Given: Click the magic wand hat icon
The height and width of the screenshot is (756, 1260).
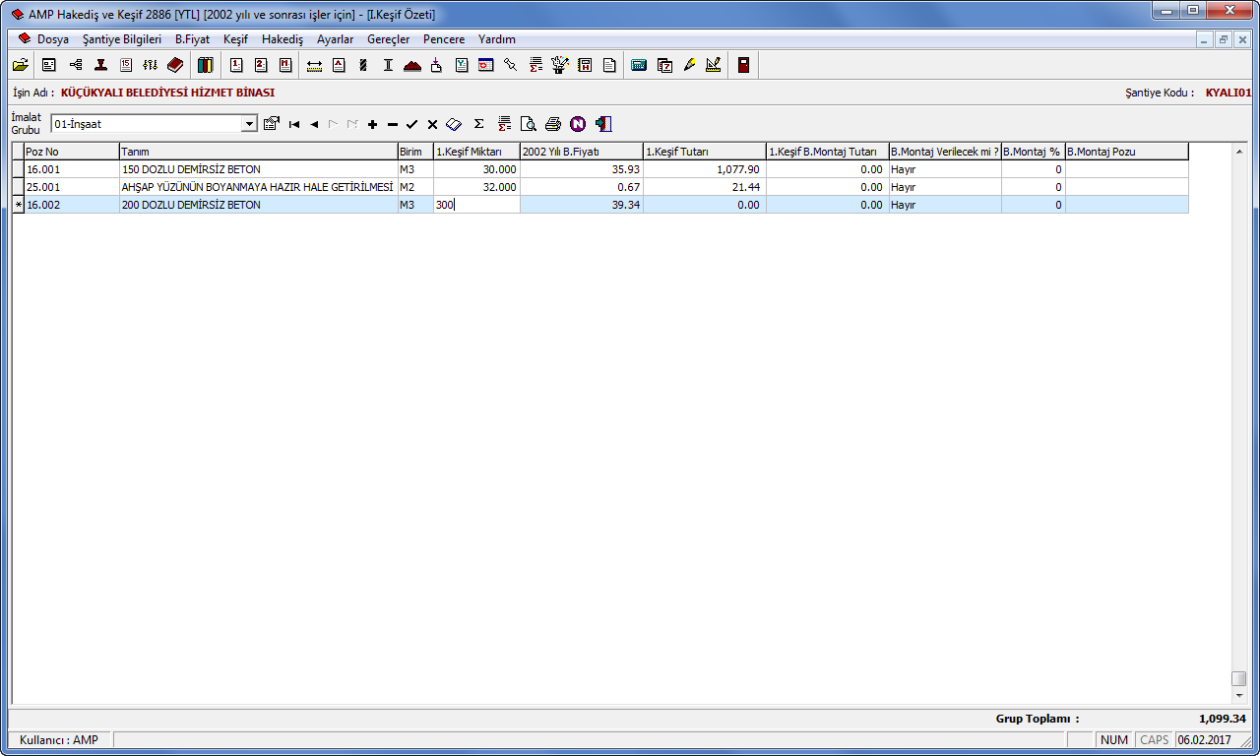Looking at the screenshot, I should (560, 65).
